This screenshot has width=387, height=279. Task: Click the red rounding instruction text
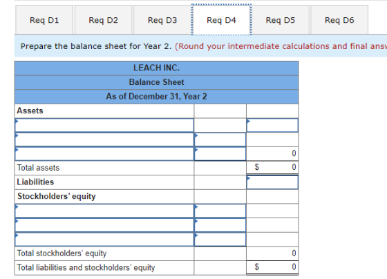click(281, 46)
